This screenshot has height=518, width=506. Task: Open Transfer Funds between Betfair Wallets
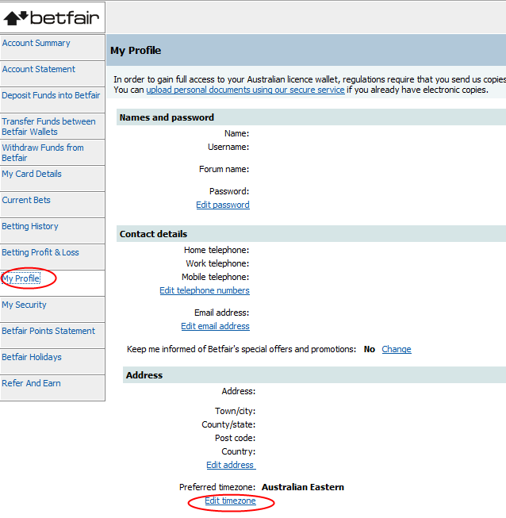[48, 127]
